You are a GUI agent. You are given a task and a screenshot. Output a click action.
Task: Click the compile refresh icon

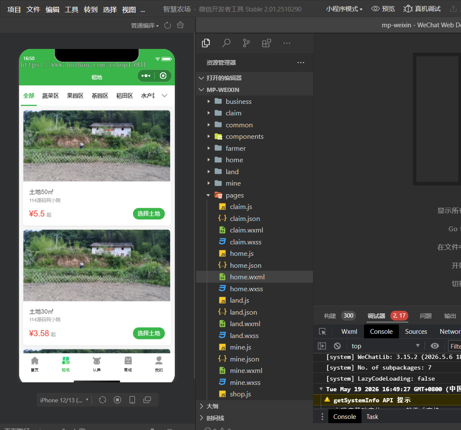[168, 26]
